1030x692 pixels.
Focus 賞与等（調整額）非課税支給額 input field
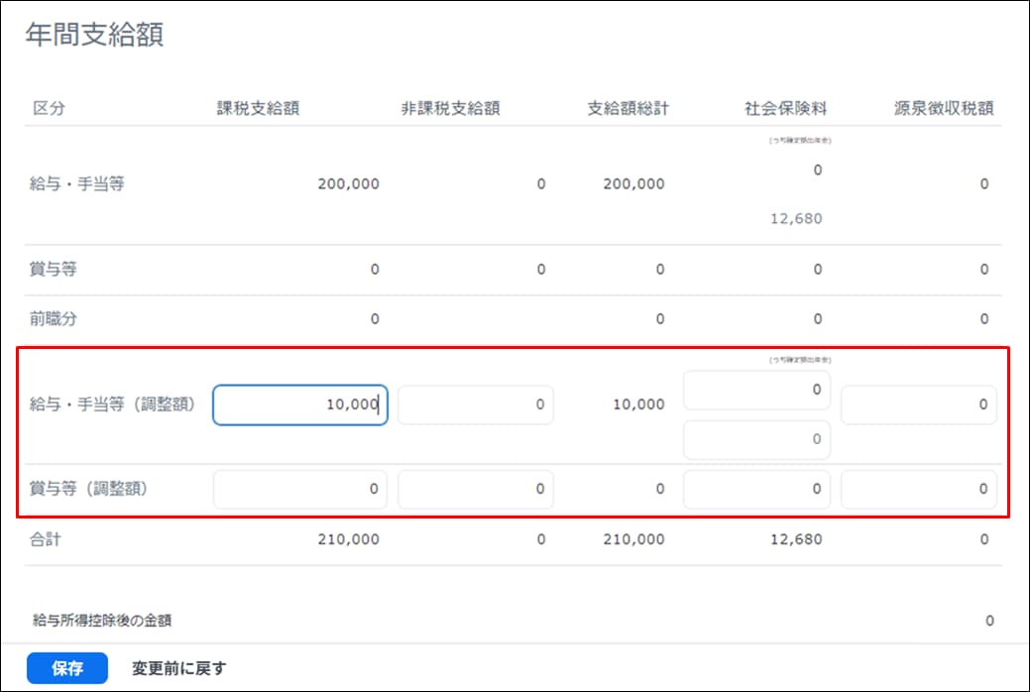point(475,489)
